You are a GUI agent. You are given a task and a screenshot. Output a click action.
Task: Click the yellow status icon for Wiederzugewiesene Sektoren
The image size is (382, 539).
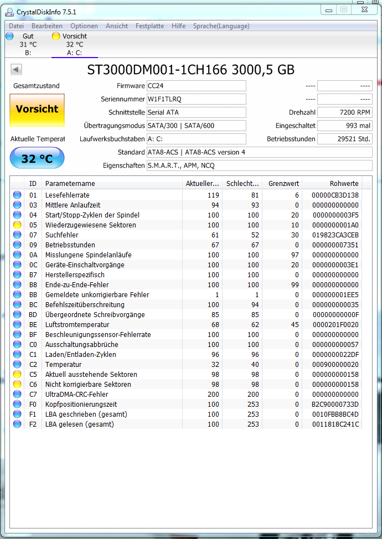pyautogui.click(x=17, y=225)
